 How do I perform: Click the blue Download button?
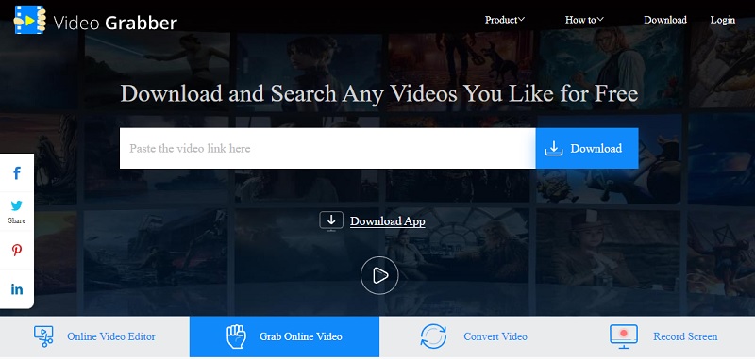point(587,148)
